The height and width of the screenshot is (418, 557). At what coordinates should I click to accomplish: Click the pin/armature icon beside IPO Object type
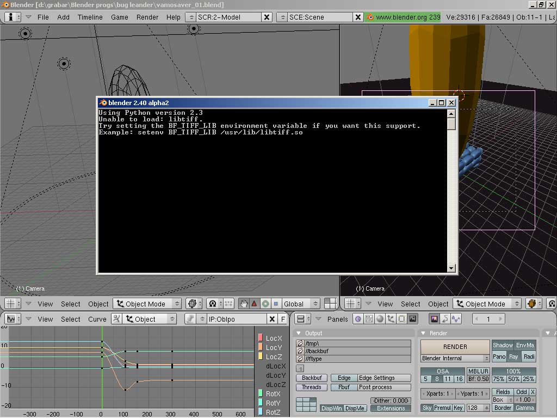pos(116,319)
